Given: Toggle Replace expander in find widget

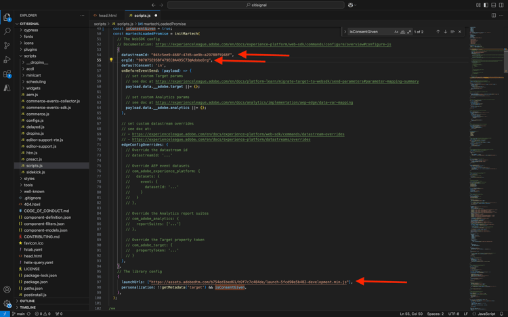Looking at the screenshot, I should click(x=345, y=32).
